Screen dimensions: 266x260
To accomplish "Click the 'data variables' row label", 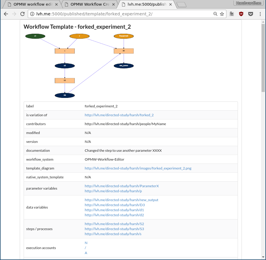I will (37, 207).
